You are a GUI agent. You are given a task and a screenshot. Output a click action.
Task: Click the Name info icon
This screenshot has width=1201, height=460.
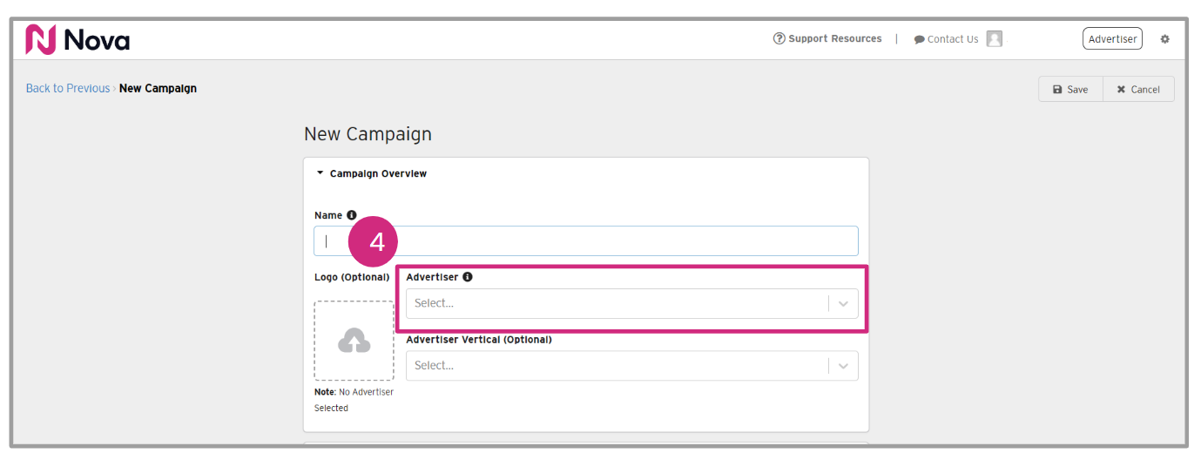tap(352, 215)
